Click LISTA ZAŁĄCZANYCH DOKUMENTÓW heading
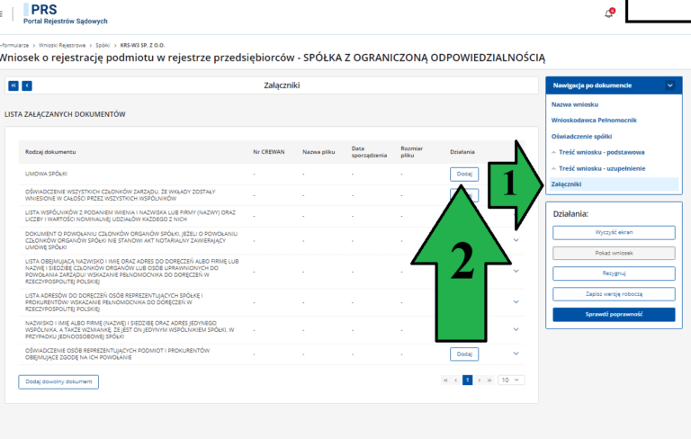The image size is (691, 439). point(65,114)
